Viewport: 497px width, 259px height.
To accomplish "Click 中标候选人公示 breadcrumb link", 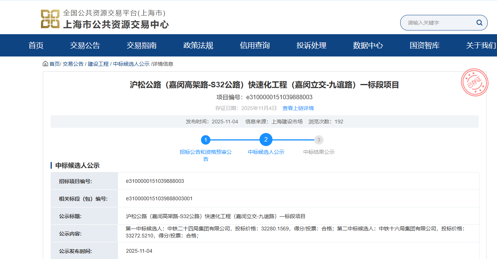I will click(x=131, y=64).
